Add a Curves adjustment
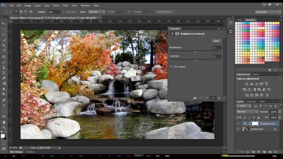This screenshot has height=159, width=283. (x=256, y=84)
